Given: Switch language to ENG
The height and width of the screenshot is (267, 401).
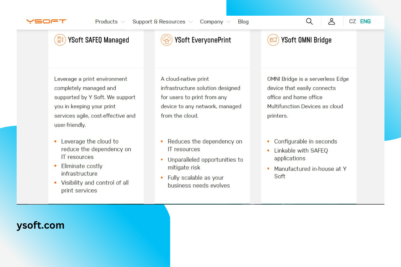Looking at the screenshot, I should tap(365, 21).
